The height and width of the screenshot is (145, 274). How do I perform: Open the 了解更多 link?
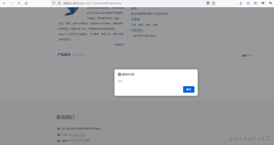tap(119, 45)
